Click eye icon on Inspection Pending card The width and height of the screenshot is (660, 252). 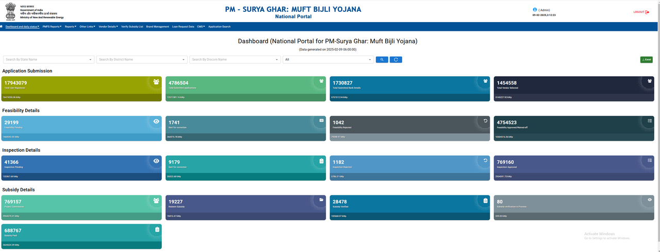coord(156,161)
